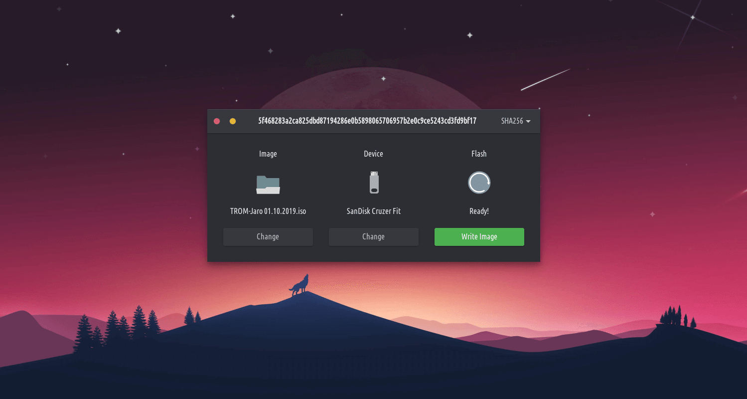
Task: Click the Ready! status text
Action: click(479, 211)
